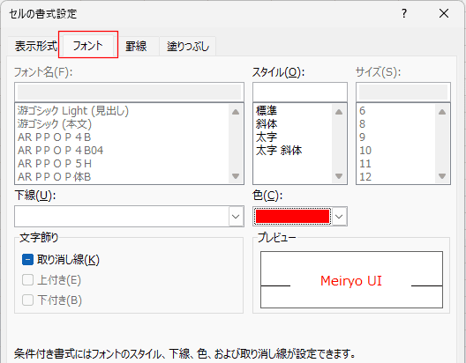Expand the 色(C) color dropdown arrow
Image resolution: width=466 pixels, height=363 pixels.
[x=339, y=217]
